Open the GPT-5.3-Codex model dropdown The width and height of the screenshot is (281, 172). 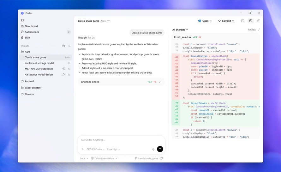tap(96, 149)
